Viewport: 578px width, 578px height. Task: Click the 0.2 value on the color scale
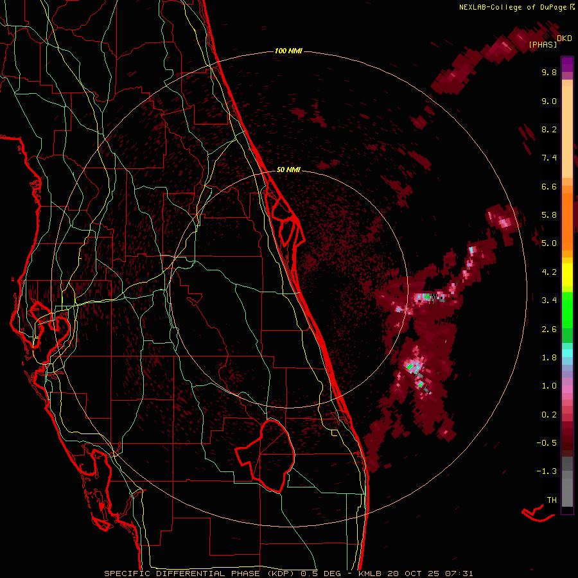(549, 415)
